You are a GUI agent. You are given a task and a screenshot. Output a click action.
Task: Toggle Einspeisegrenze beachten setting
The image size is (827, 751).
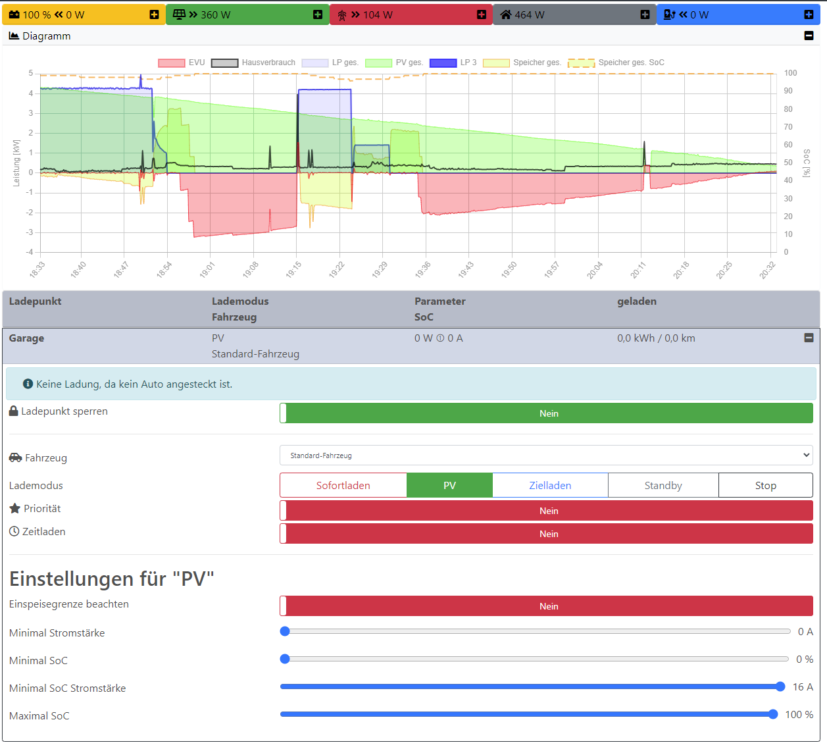pyautogui.click(x=547, y=606)
